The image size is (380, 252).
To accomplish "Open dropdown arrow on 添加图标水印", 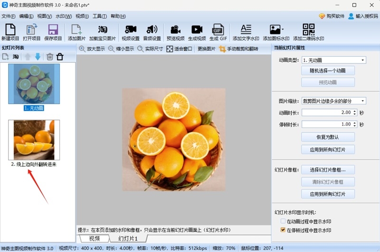I will click(x=283, y=29).
